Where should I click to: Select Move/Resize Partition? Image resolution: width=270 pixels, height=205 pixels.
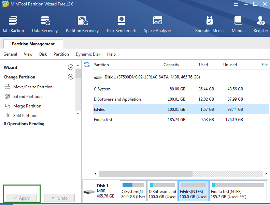pyautogui.click(x=33, y=87)
